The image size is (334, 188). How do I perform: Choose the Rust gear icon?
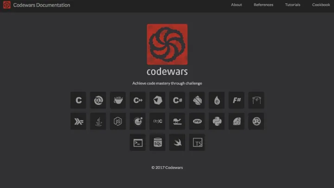tap(256, 121)
